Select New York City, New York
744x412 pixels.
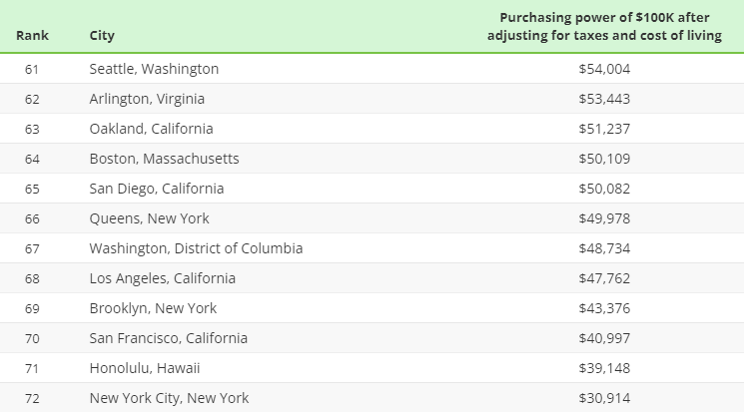pyautogui.click(x=169, y=397)
